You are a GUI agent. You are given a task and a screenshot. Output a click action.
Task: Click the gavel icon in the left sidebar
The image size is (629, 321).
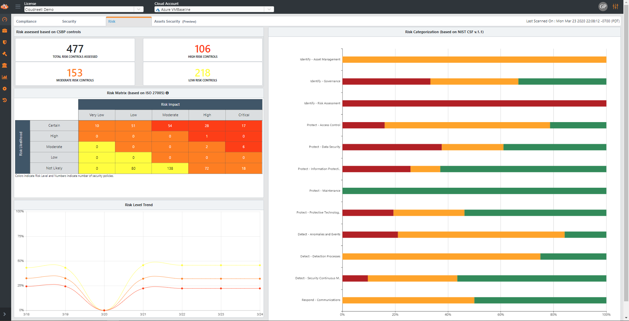5,54
